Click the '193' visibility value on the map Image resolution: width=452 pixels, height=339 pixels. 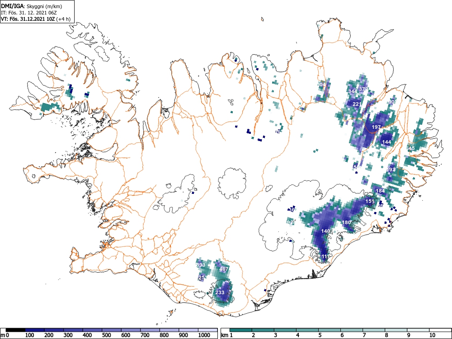pyautogui.click(x=391, y=169)
